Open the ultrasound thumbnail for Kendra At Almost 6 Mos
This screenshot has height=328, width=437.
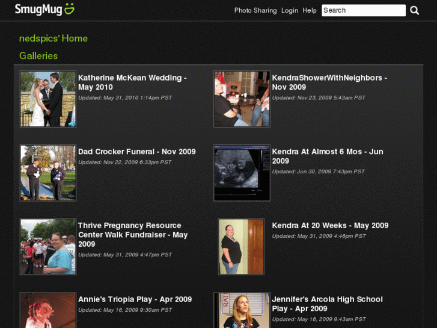point(242,173)
